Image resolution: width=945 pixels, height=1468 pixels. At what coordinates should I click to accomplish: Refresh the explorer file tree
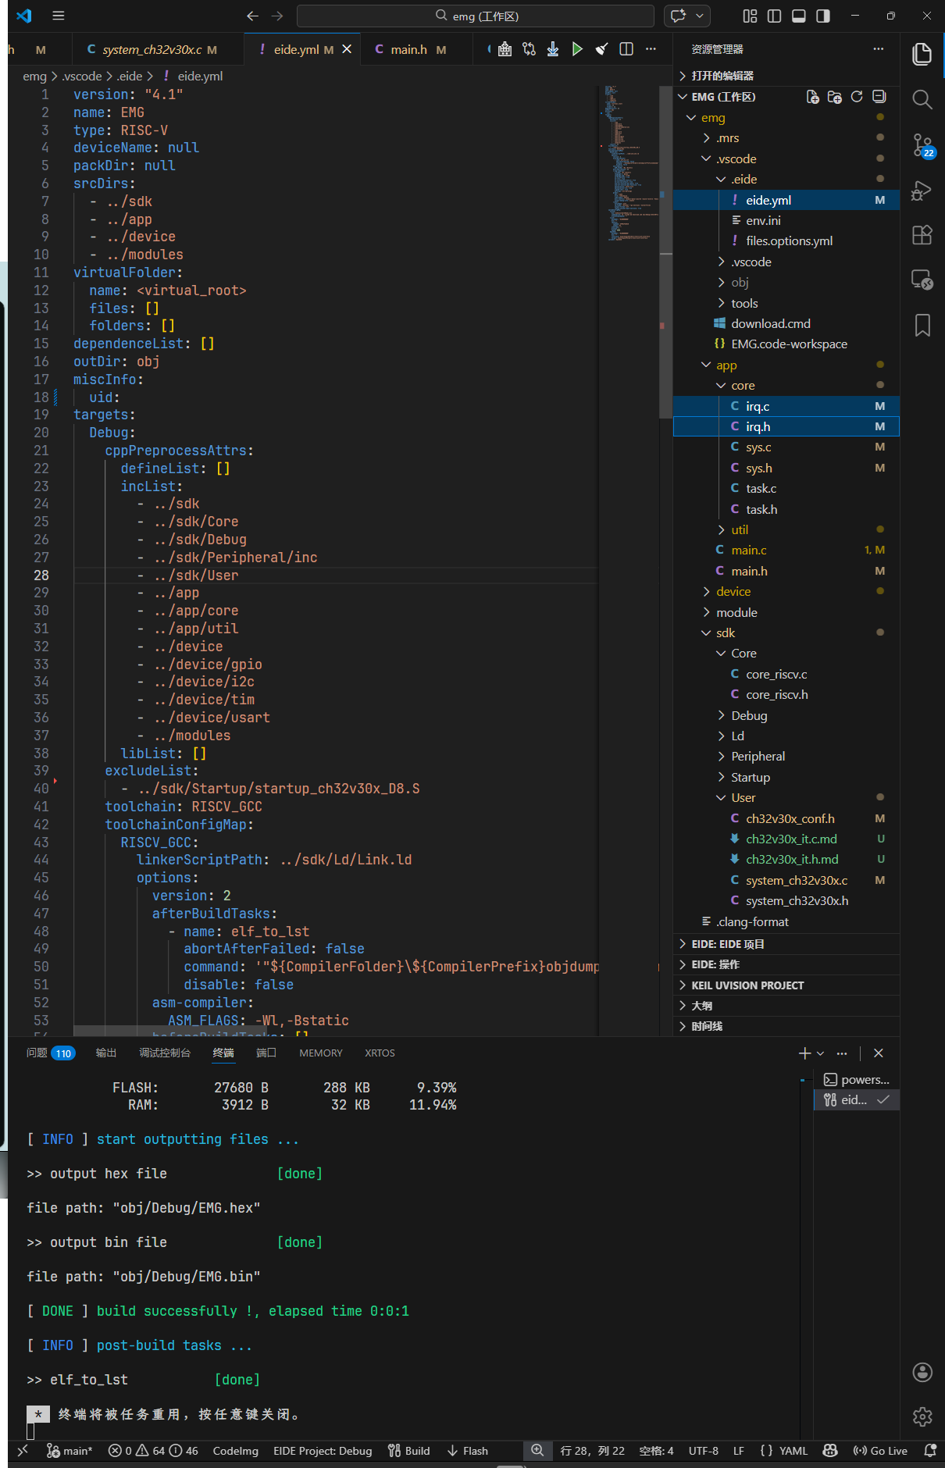pos(857,97)
